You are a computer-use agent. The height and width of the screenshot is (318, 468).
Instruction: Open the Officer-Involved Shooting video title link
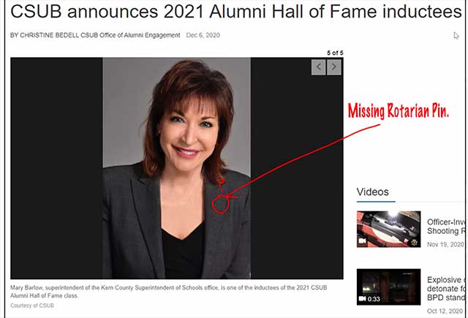(x=446, y=227)
